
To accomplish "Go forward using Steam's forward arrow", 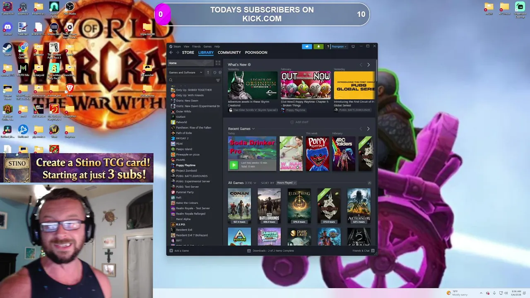I will click(177, 53).
